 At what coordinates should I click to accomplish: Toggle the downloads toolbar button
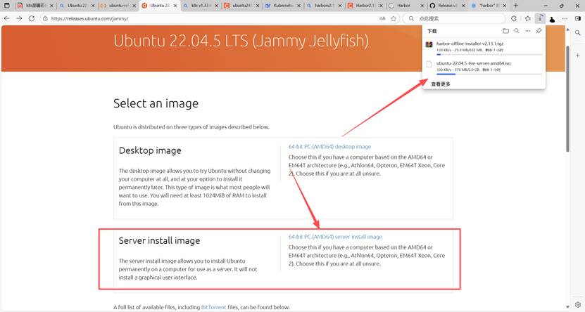[540, 18]
